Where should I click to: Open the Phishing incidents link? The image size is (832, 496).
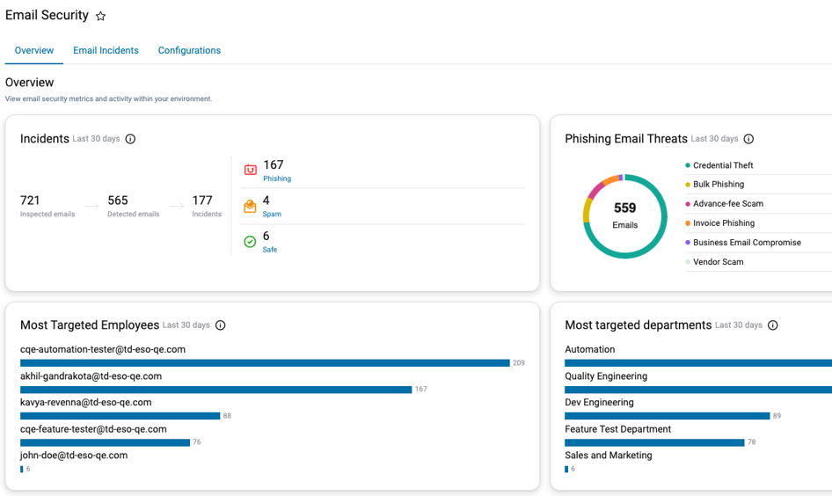[277, 179]
